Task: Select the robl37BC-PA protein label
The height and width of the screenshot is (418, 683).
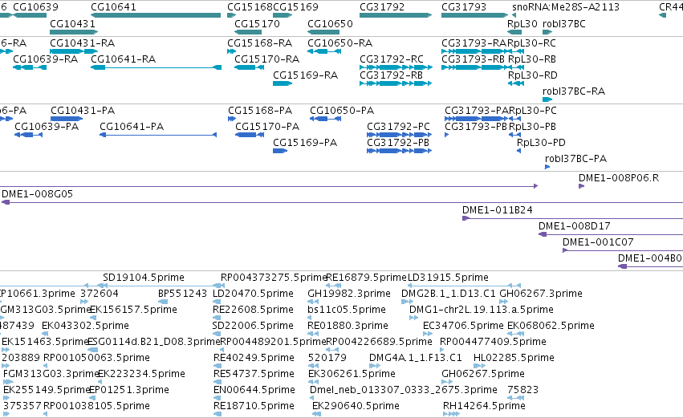Action: point(575,159)
